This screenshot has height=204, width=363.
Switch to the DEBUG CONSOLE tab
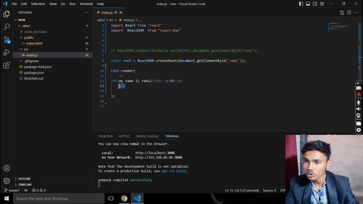tap(147, 136)
